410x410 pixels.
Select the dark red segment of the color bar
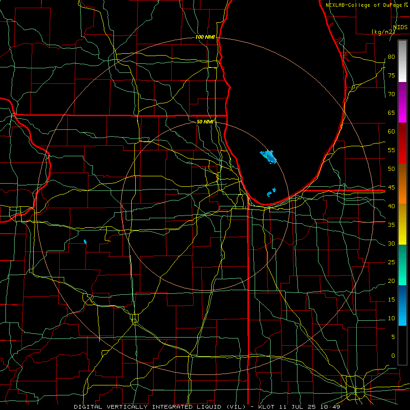click(x=402, y=143)
